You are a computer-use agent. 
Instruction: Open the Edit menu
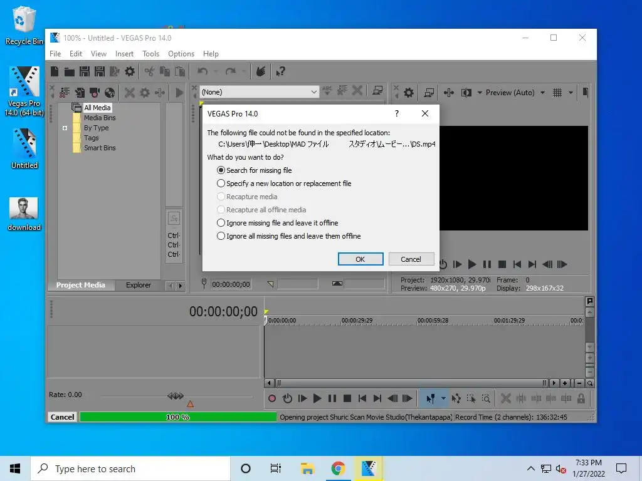[x=76, y=54]
